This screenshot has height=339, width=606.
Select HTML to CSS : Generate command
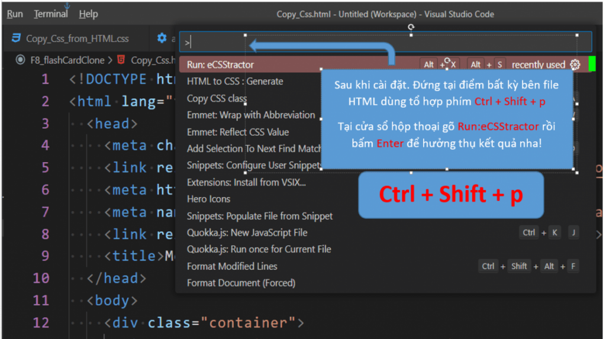point(235,82)
